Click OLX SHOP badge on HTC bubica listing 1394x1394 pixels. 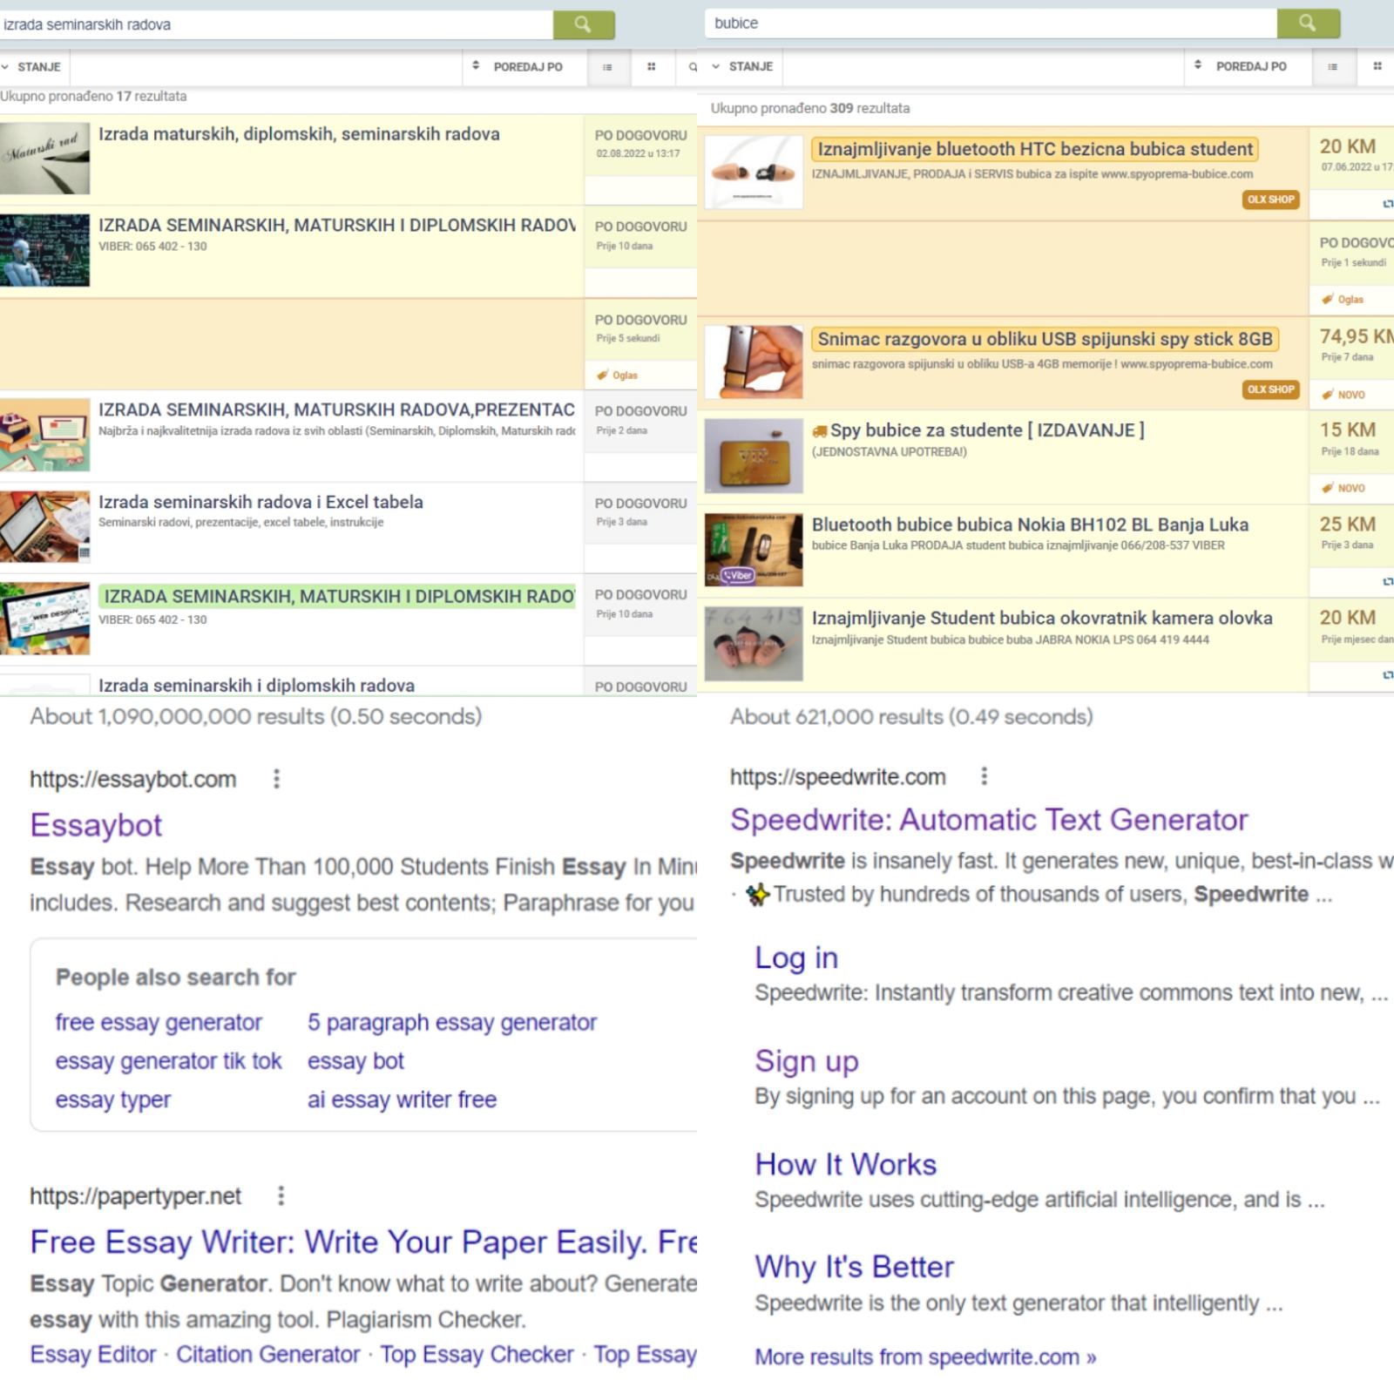(x=1270, y=200)
